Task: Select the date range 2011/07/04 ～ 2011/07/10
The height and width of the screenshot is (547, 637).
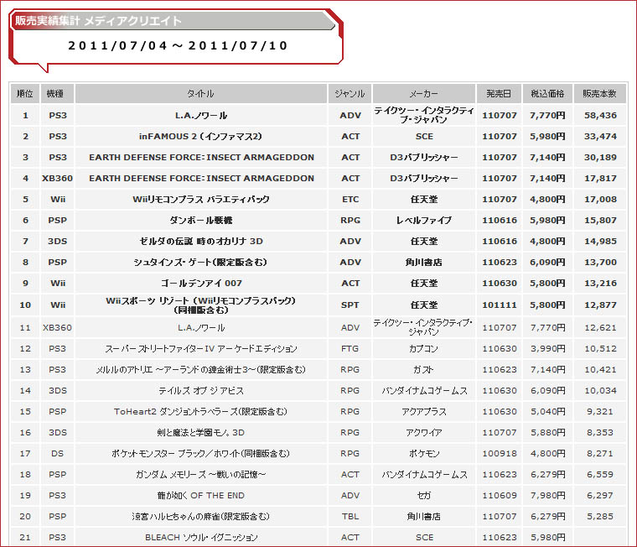Action: [178, 45]
